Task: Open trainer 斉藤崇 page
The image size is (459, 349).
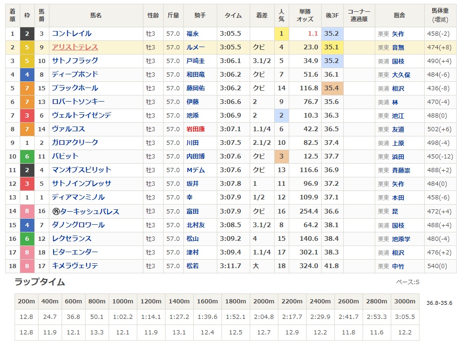Action: tap(401, 170)
